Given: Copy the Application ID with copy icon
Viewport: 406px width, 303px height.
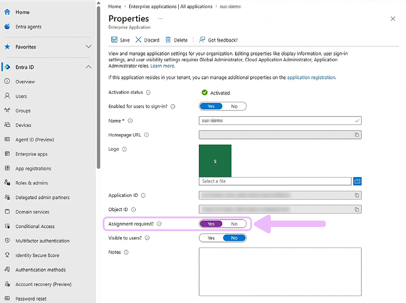Looking at the screenshot, I should pyautogui.click(x=357, y=195).
